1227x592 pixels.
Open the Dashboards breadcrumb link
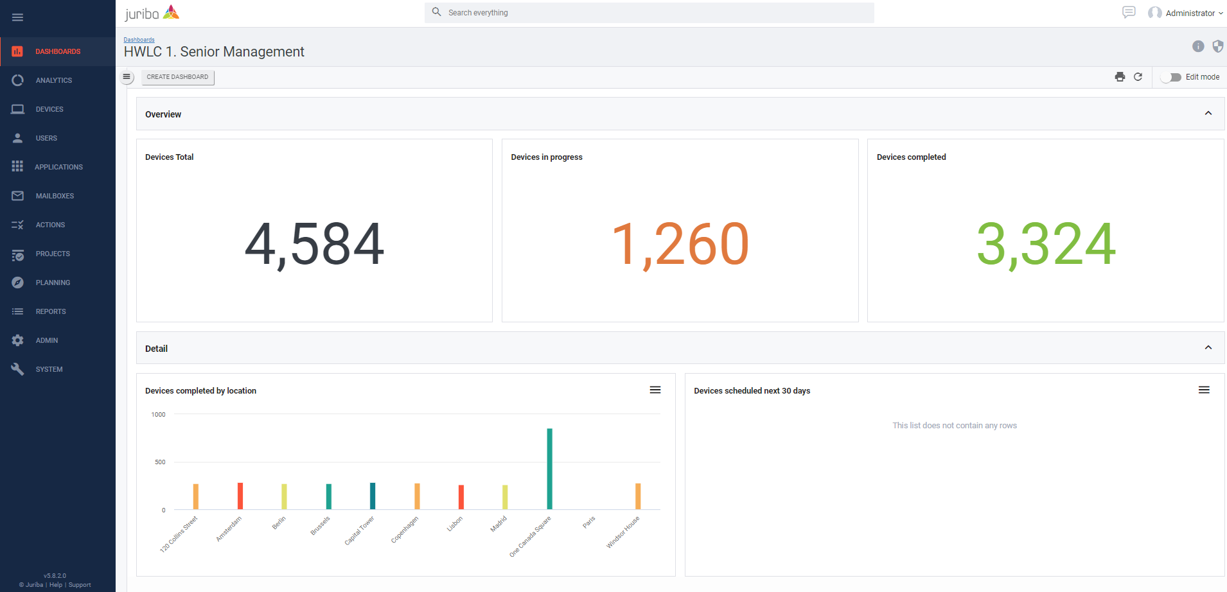coord(139,39)
